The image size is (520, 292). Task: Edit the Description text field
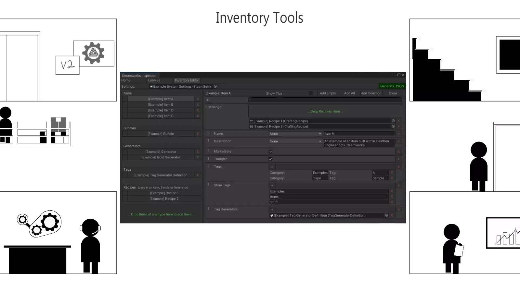click(359, 143)
